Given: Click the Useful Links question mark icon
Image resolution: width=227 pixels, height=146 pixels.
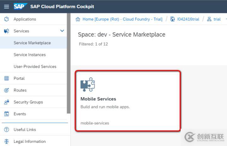Looking at the screenshot, I should tap(6, 130).
